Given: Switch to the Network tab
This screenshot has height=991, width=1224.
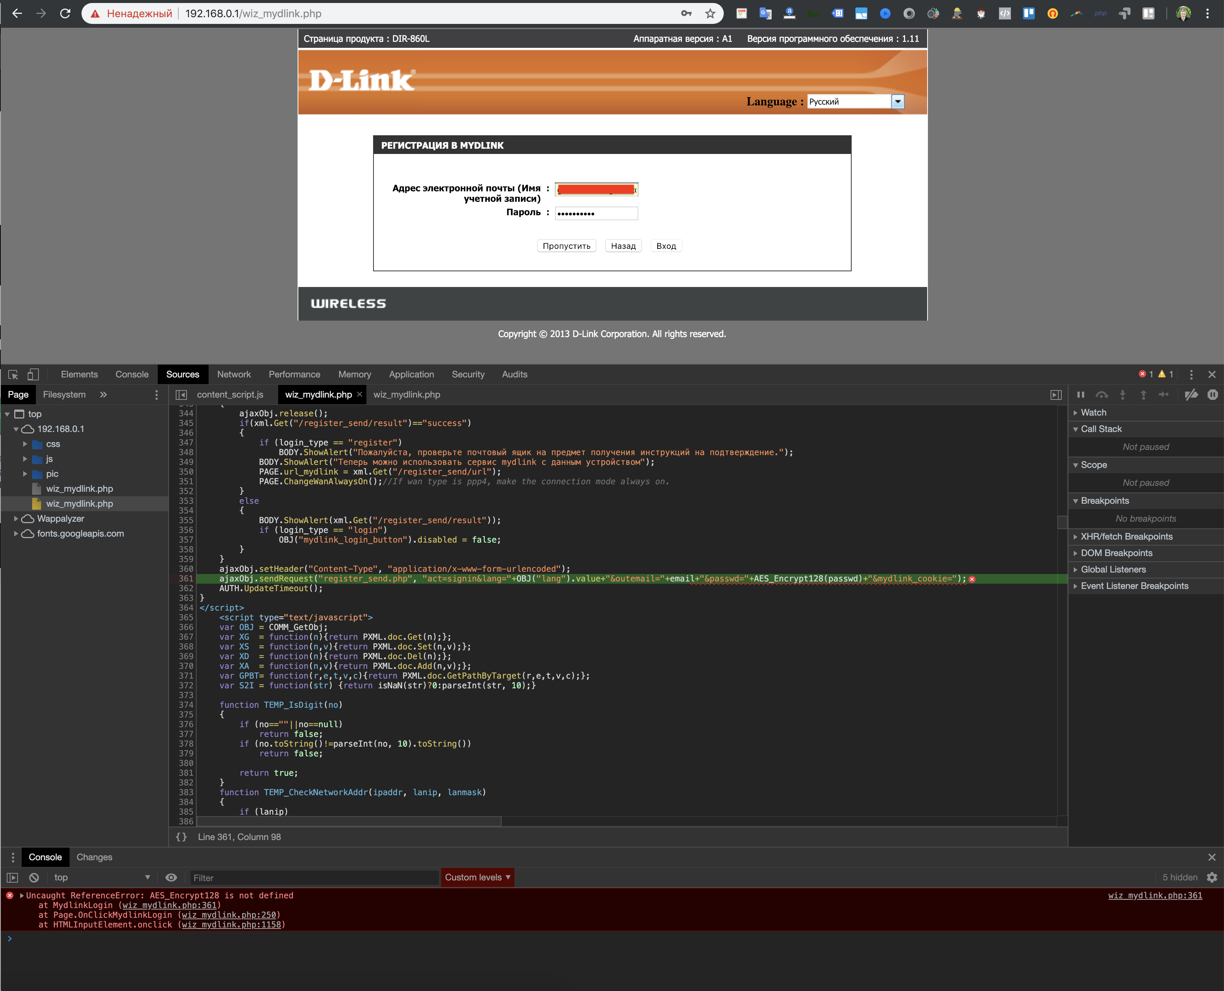Looking at the screenshot, I should 234,374.
